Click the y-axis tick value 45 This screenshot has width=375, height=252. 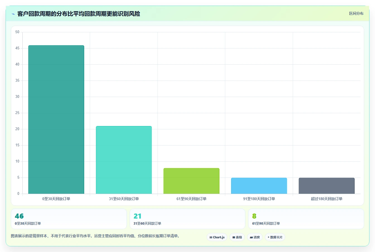tap(17, 48)
